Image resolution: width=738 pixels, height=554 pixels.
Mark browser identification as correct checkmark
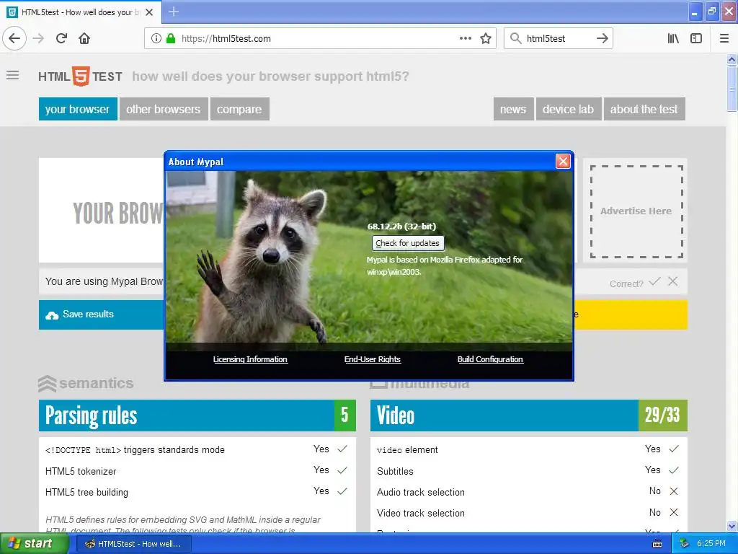tap(654, 282)
